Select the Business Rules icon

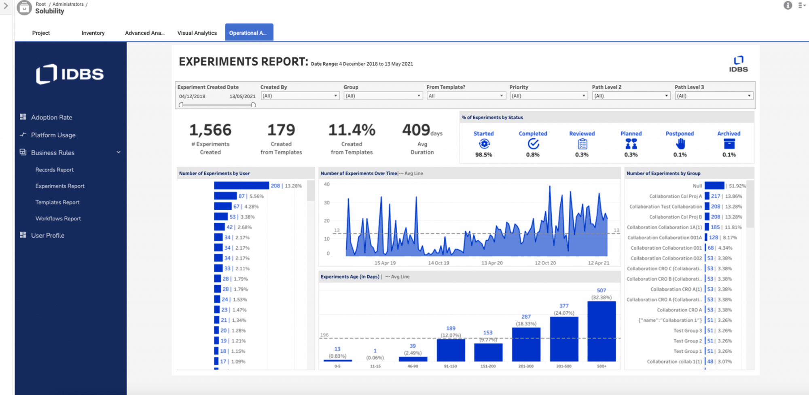click(x=23, y=153)
